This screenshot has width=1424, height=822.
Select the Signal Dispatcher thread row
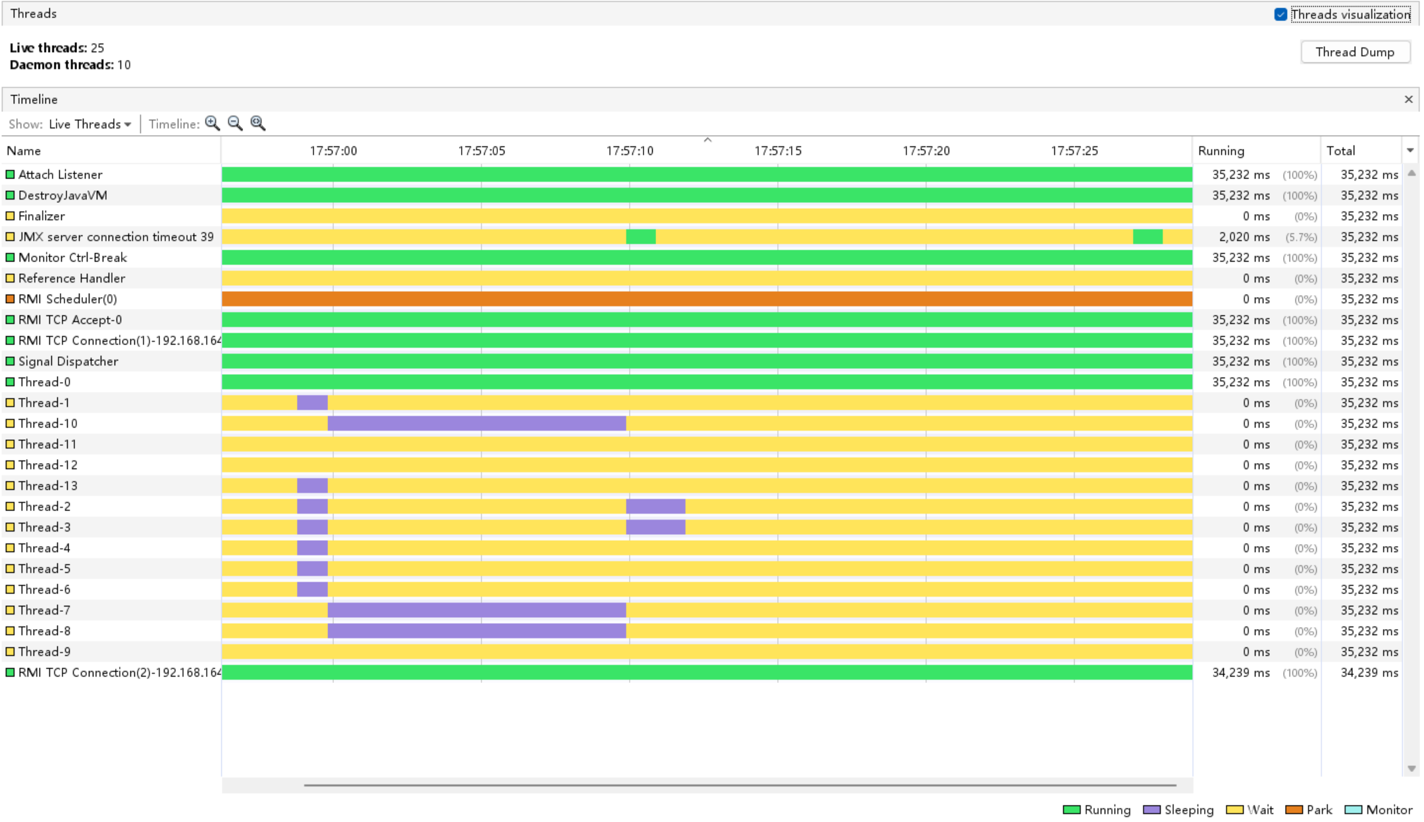click(702, 362)
